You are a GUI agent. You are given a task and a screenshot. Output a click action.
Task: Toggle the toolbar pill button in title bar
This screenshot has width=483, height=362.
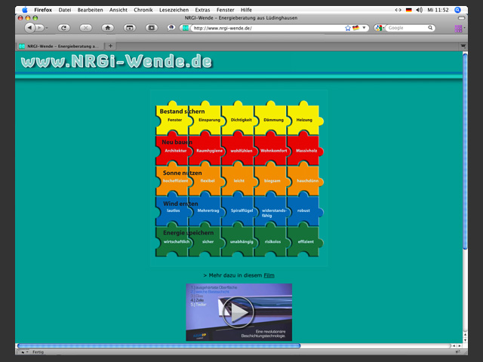(461, 18)
